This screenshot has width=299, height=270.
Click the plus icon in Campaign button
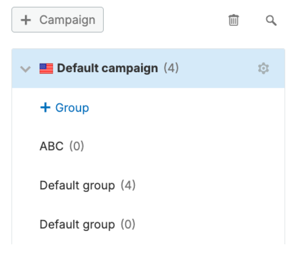[26, 20]
